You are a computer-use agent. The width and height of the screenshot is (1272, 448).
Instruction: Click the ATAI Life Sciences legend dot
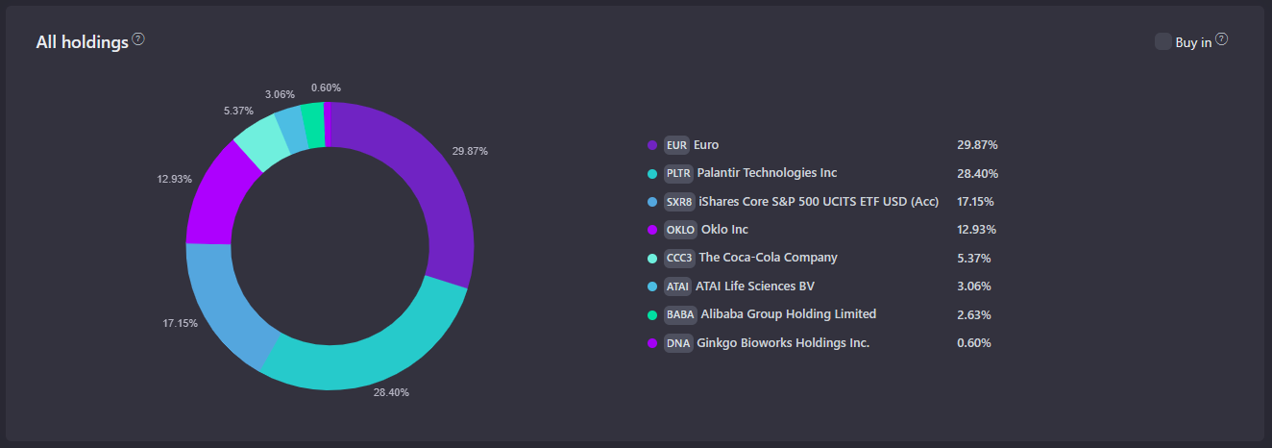point(652,286)
